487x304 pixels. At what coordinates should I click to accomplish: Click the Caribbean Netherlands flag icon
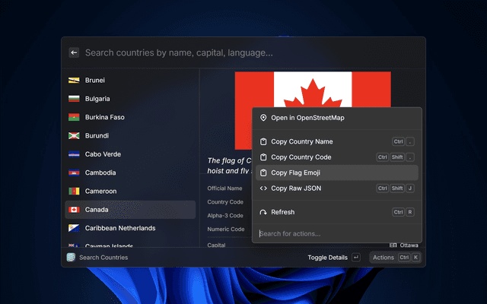pyautogui.click(x=74, y=228)
